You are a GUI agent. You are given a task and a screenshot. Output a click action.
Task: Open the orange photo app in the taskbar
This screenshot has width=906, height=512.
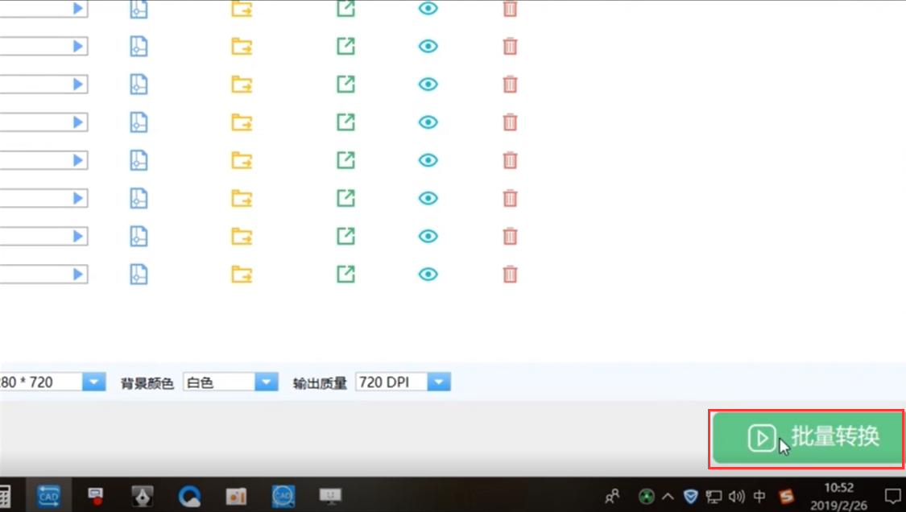click(236, 496)
